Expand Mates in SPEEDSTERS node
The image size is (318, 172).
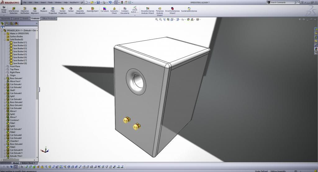pos(5,34)
